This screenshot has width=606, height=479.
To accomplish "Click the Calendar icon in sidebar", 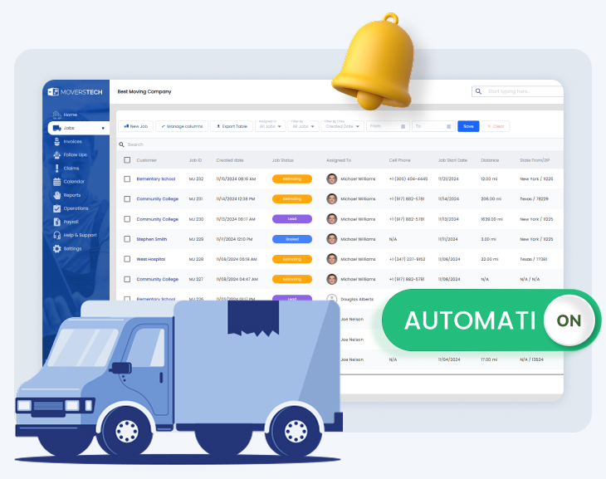I will click(x=56, y=182).
